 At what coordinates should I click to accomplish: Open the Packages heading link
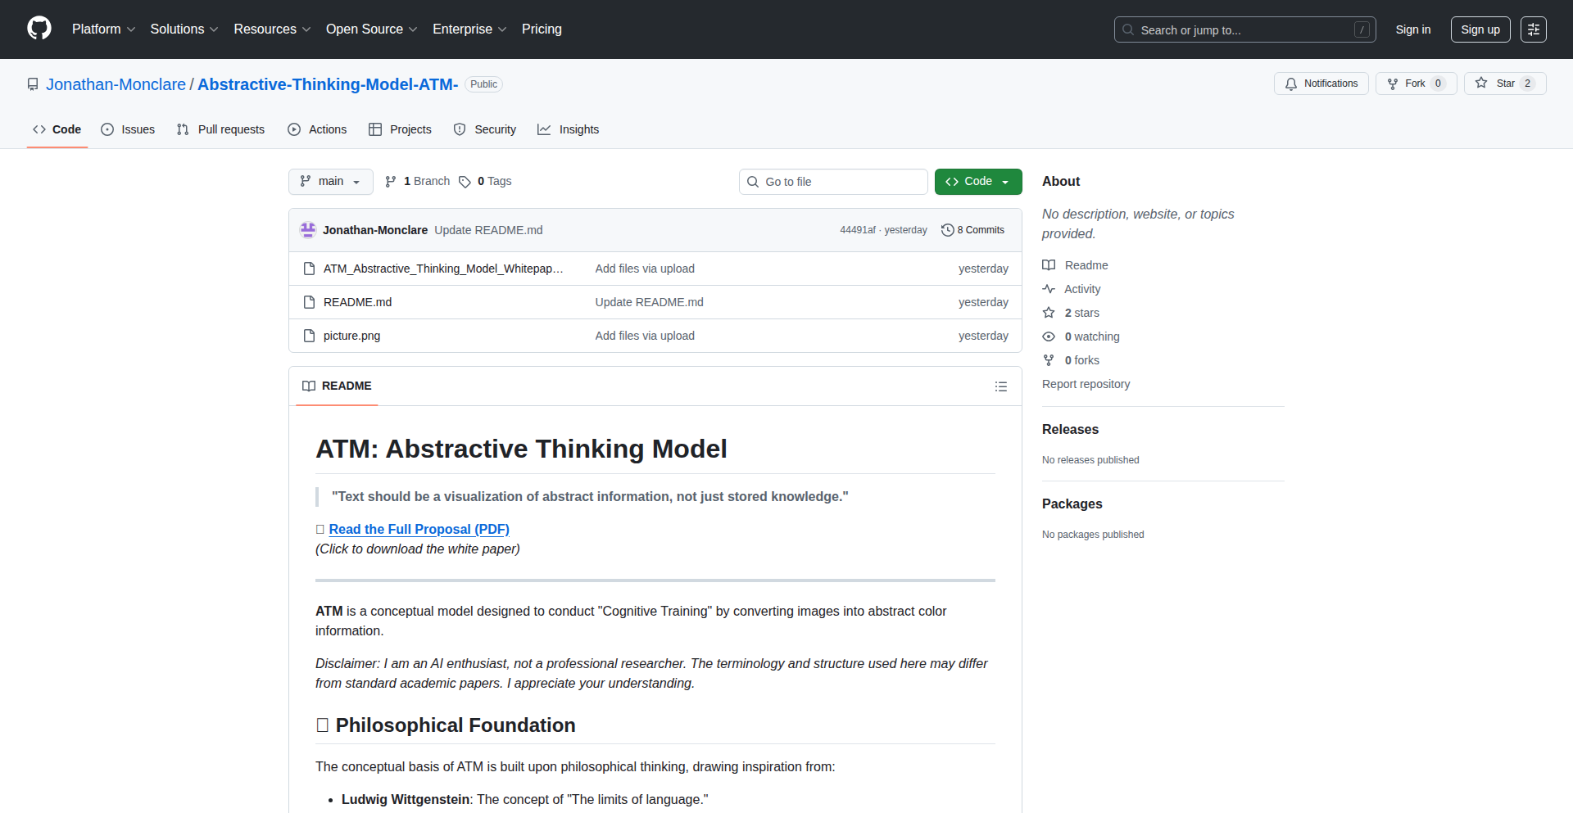click(1072, 504)
